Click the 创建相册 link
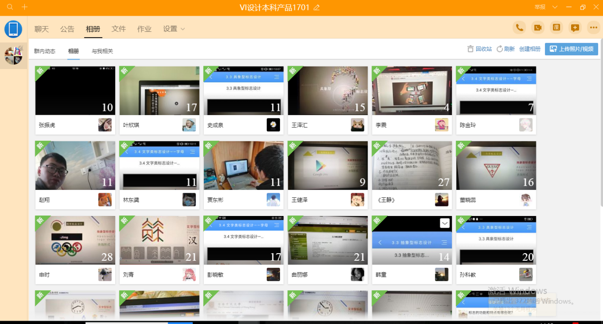Screen dimensions: 603x324 pyautogui.click(x=530, y=49)
